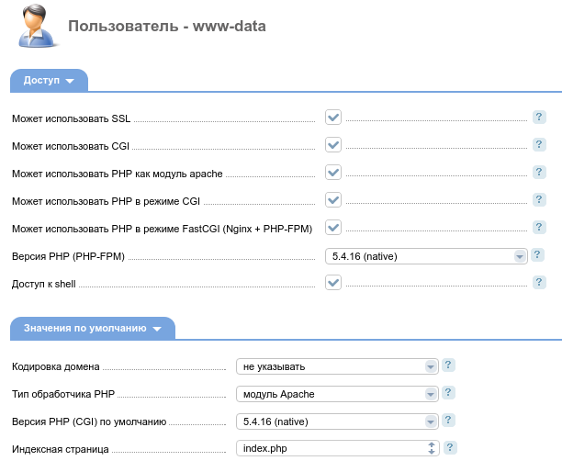
Task: Collapse Значения по умолчанию section tab
Action: point(92,329)
